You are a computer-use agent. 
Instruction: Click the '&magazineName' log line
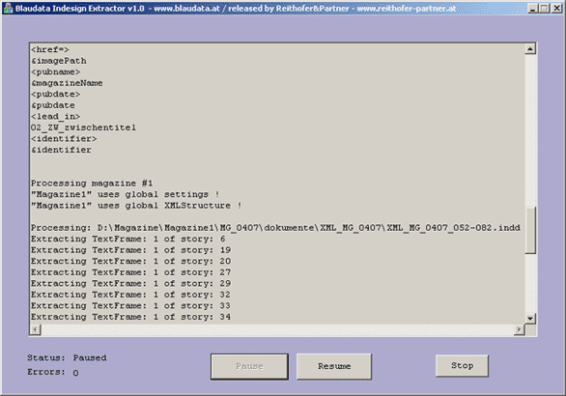(x=67, y=83)
